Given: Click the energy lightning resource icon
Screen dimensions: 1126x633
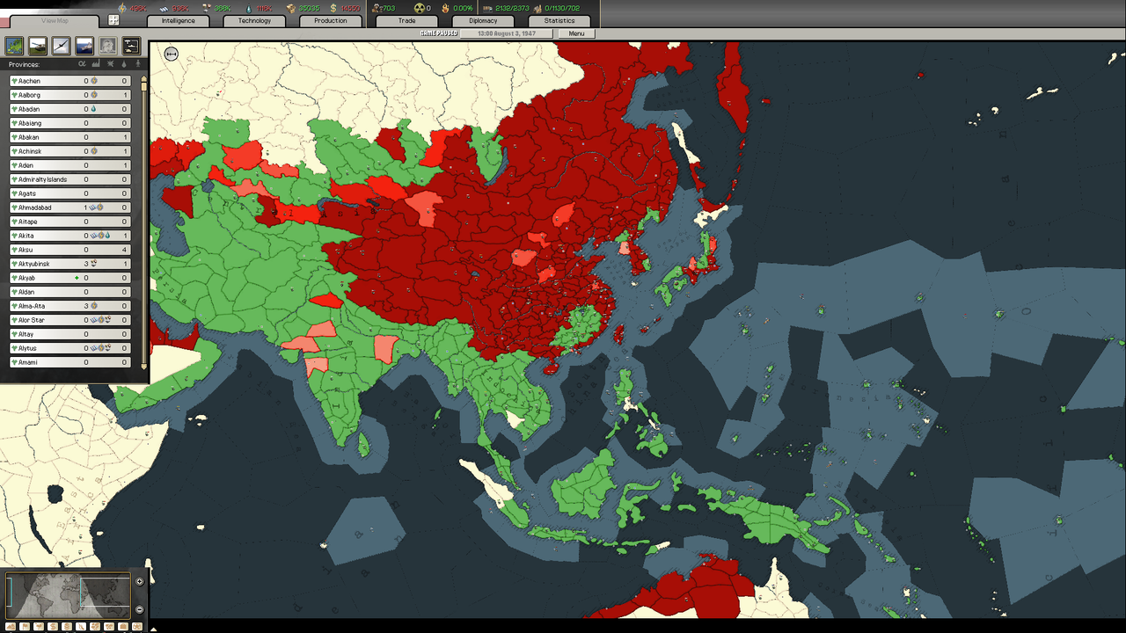Looking at the screenshot, I should point(122,8).
